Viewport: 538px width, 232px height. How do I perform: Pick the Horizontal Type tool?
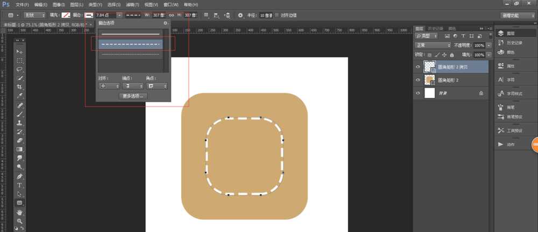(20, 185)
